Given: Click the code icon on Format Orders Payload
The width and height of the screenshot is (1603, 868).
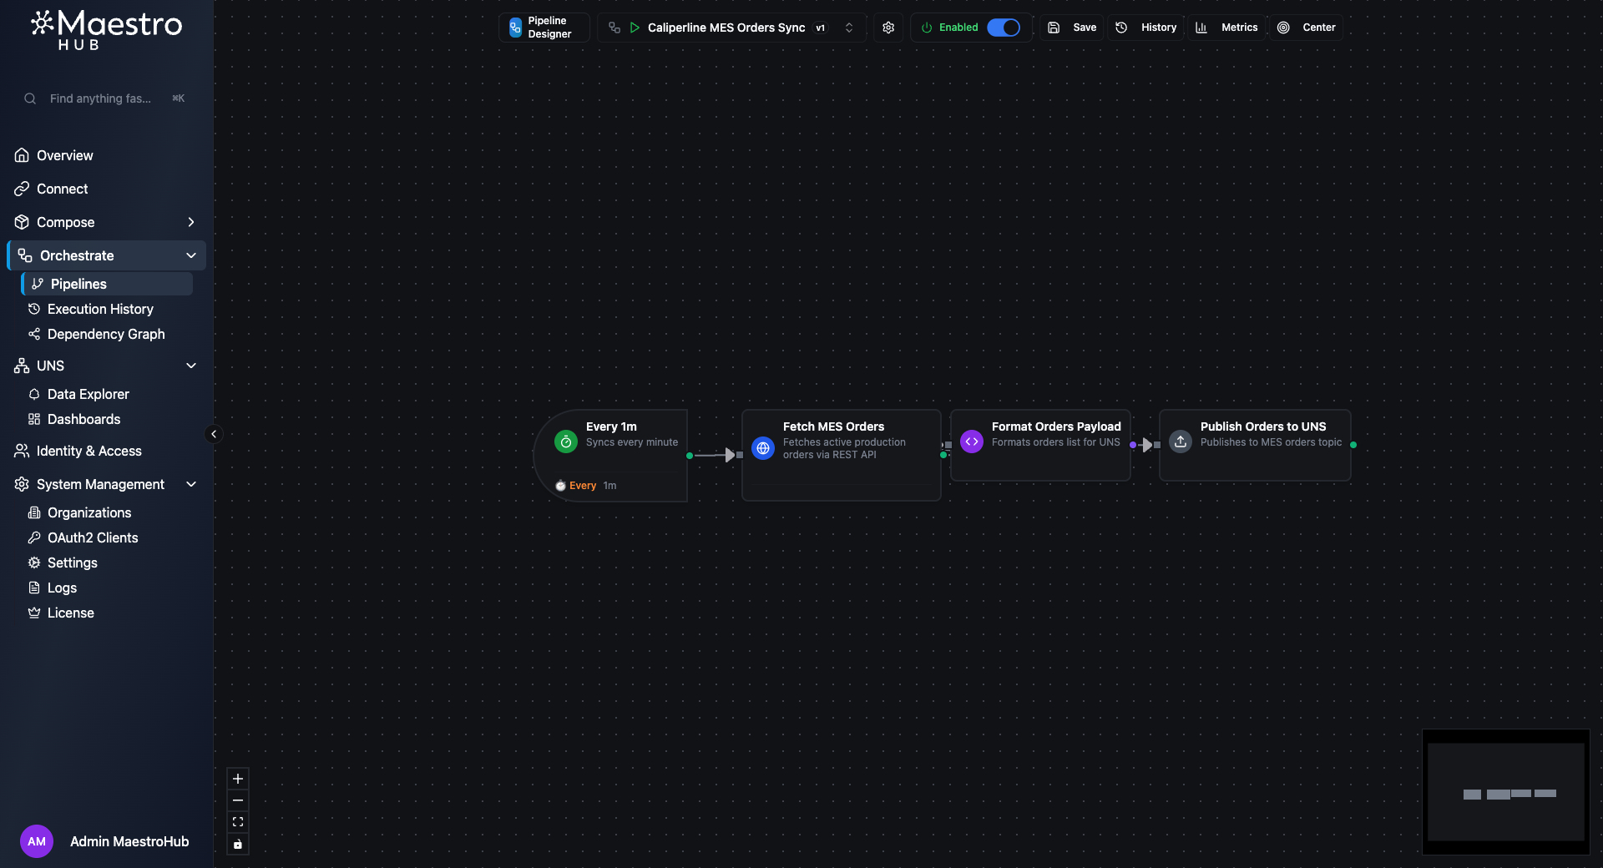Looking at the screenshot, I should [971, 442].
